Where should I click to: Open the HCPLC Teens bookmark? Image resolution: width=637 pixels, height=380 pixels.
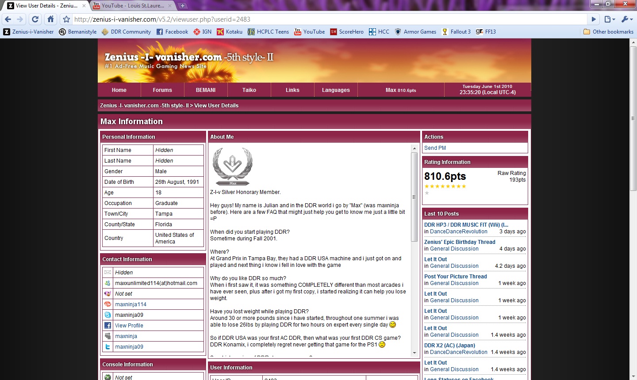[x=269, y=32]
